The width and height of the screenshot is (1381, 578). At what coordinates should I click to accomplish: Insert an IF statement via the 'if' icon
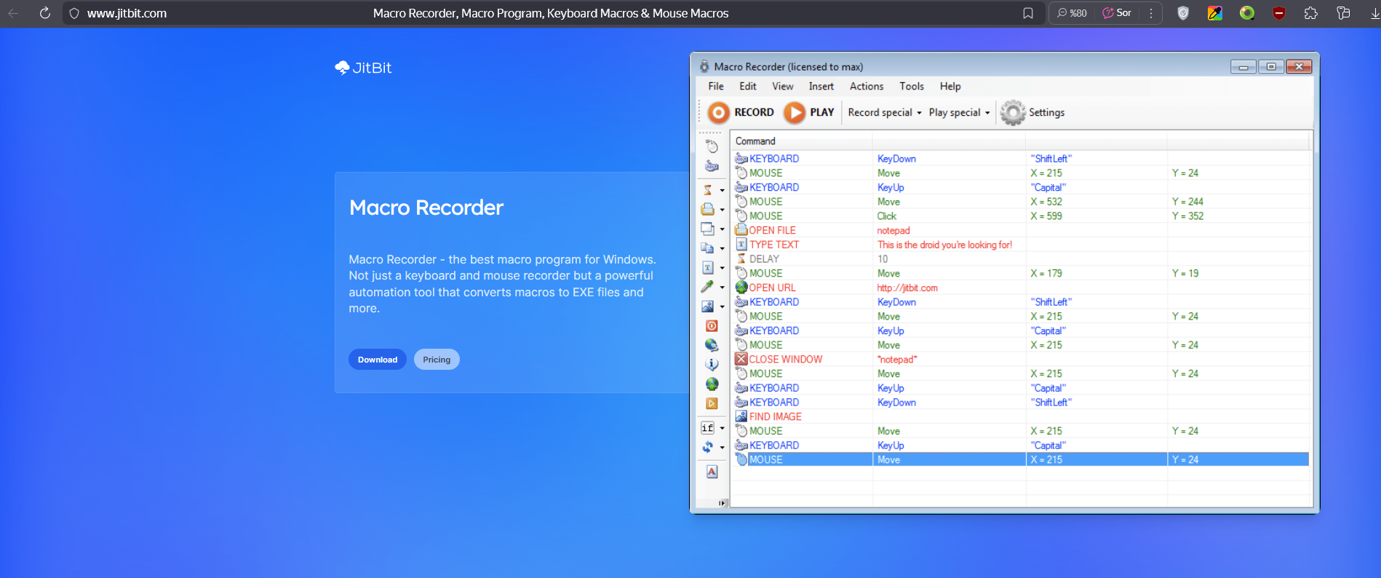pyautogui.click(x=707, y=428)
